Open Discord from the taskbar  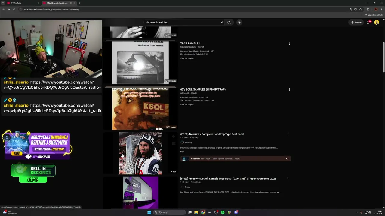point(236,212)
